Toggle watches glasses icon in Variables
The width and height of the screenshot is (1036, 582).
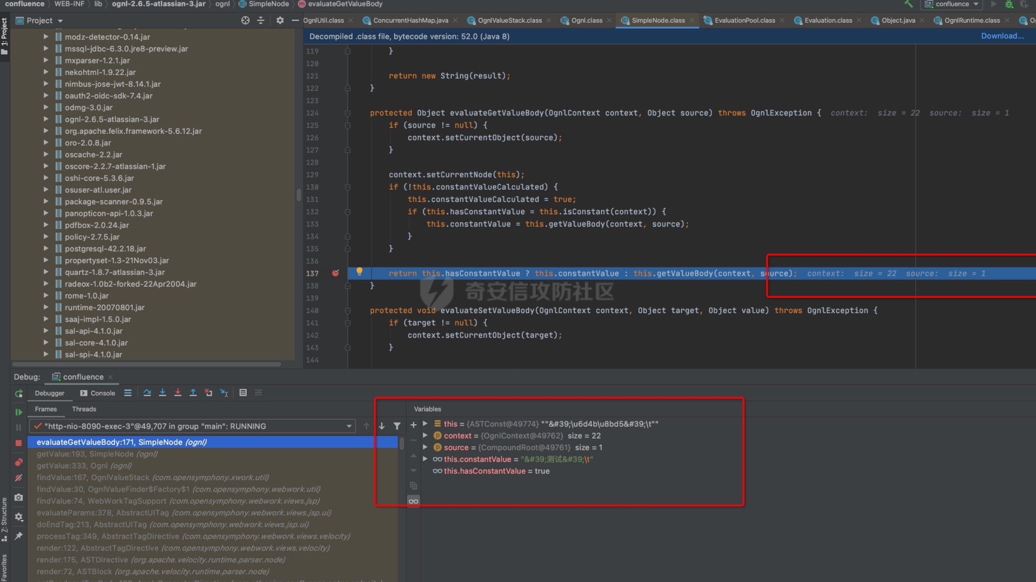413,501
